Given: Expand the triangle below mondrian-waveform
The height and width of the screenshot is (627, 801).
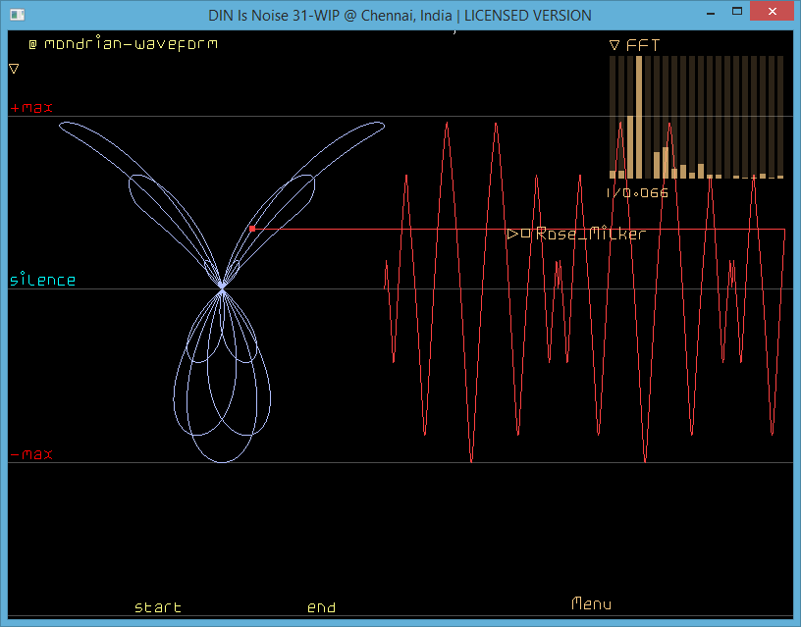Looking at the screenshot, I should [14, 69].
